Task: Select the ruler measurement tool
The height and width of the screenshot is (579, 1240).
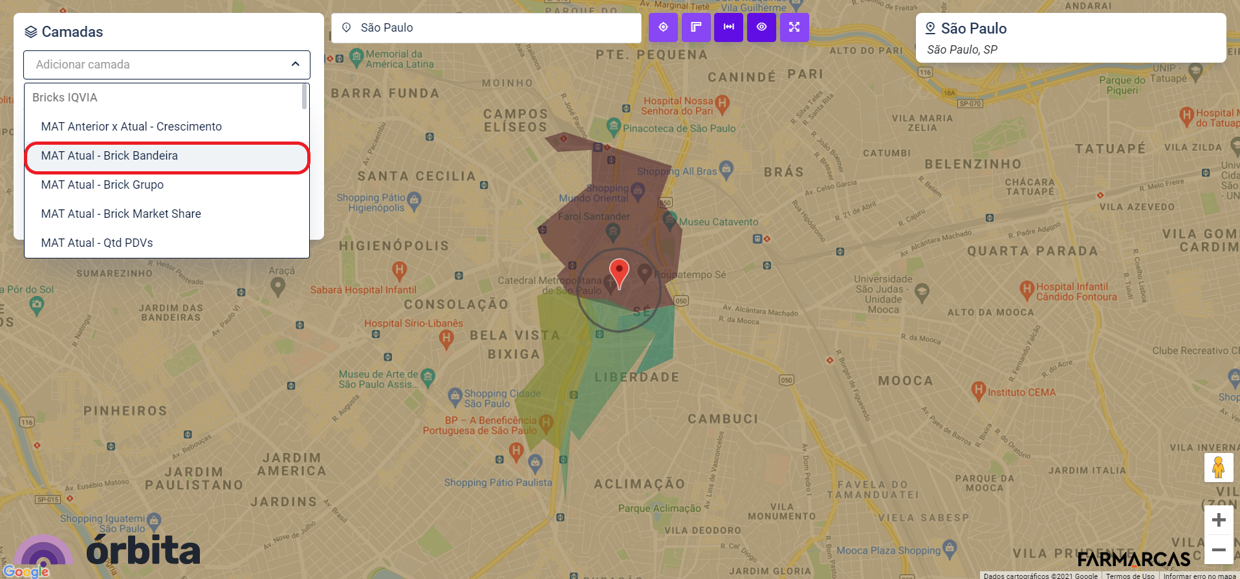Action: [x=696, y=27]
